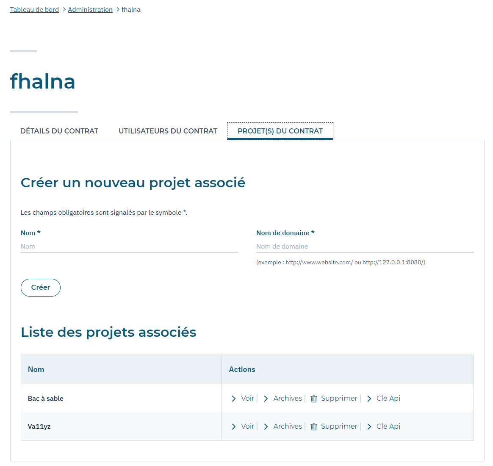Delete Bac à sable via Supprimer
The height and width of the screenshot is (466, 493).
pyautogui.click(x=339, y=398)
